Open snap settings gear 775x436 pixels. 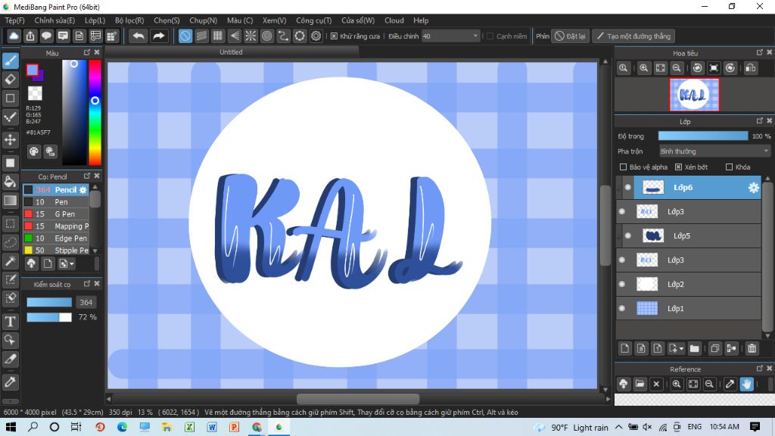click(316, 36)
